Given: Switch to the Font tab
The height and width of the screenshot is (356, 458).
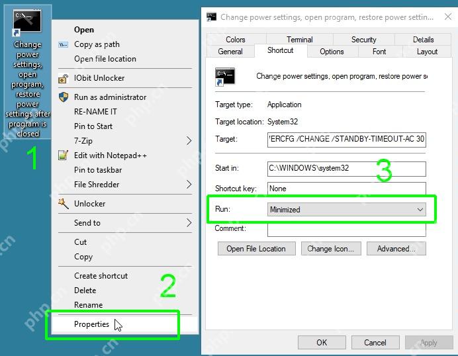Looking at the screenshot, I should pyautogui.click(x=379, y=52).
